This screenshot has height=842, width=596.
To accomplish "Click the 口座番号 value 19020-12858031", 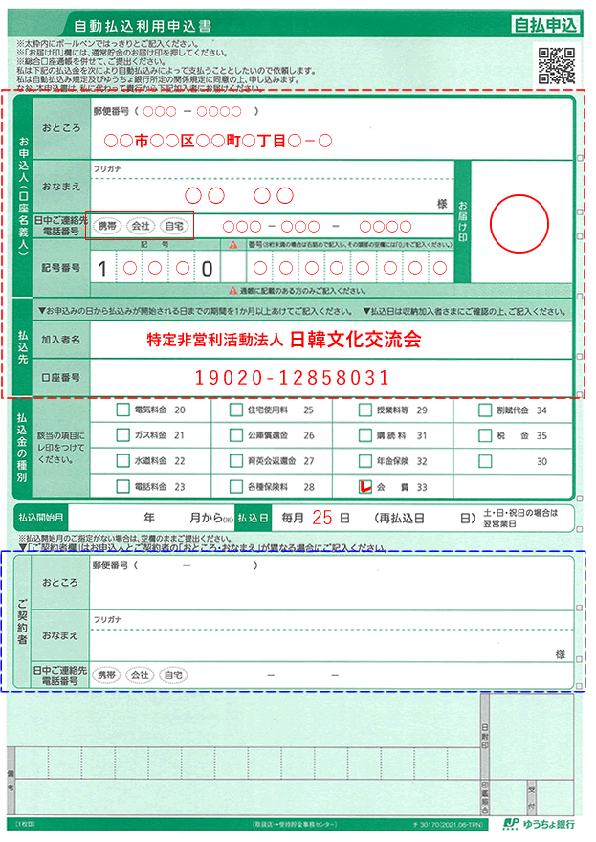I will point(292,378).
